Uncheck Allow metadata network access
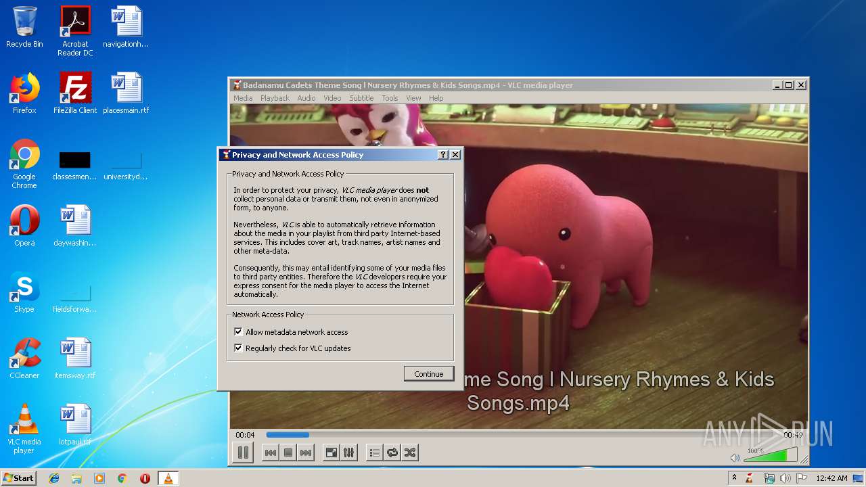This screenshot has width=866, height=487. 238,332
